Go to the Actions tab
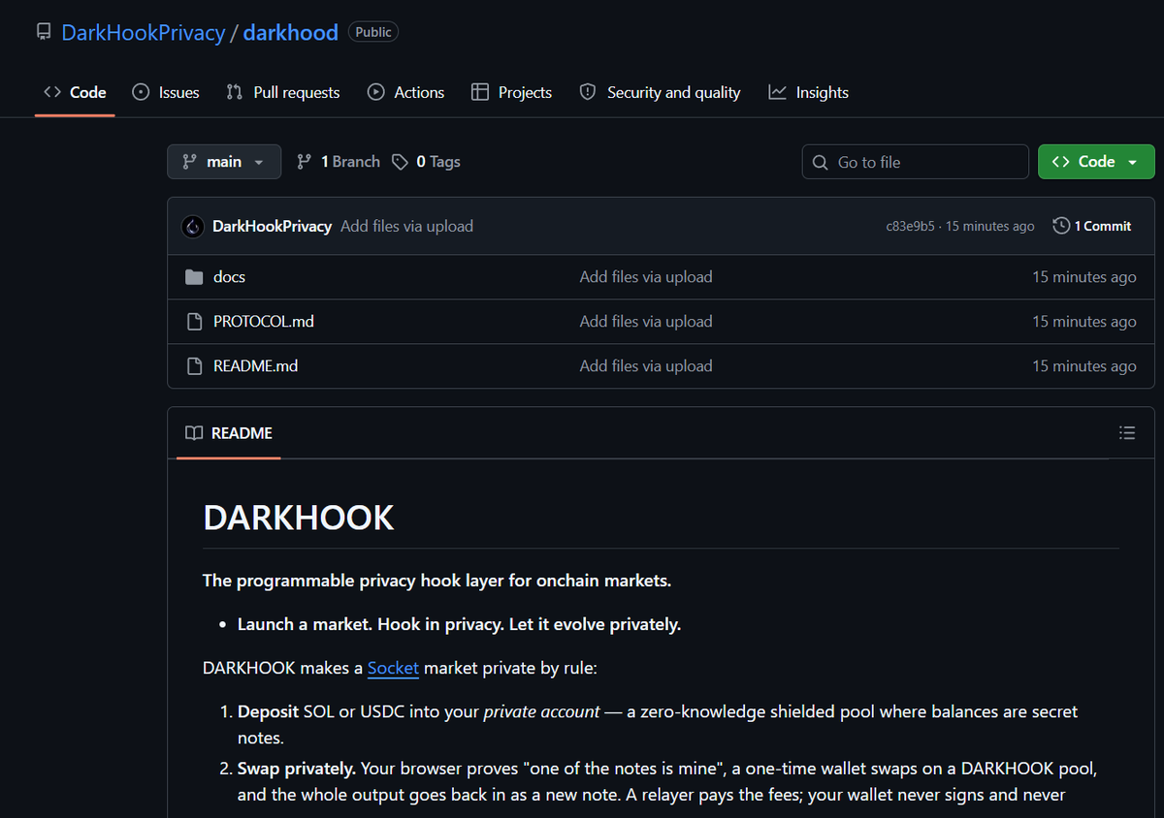 (405, 92)
